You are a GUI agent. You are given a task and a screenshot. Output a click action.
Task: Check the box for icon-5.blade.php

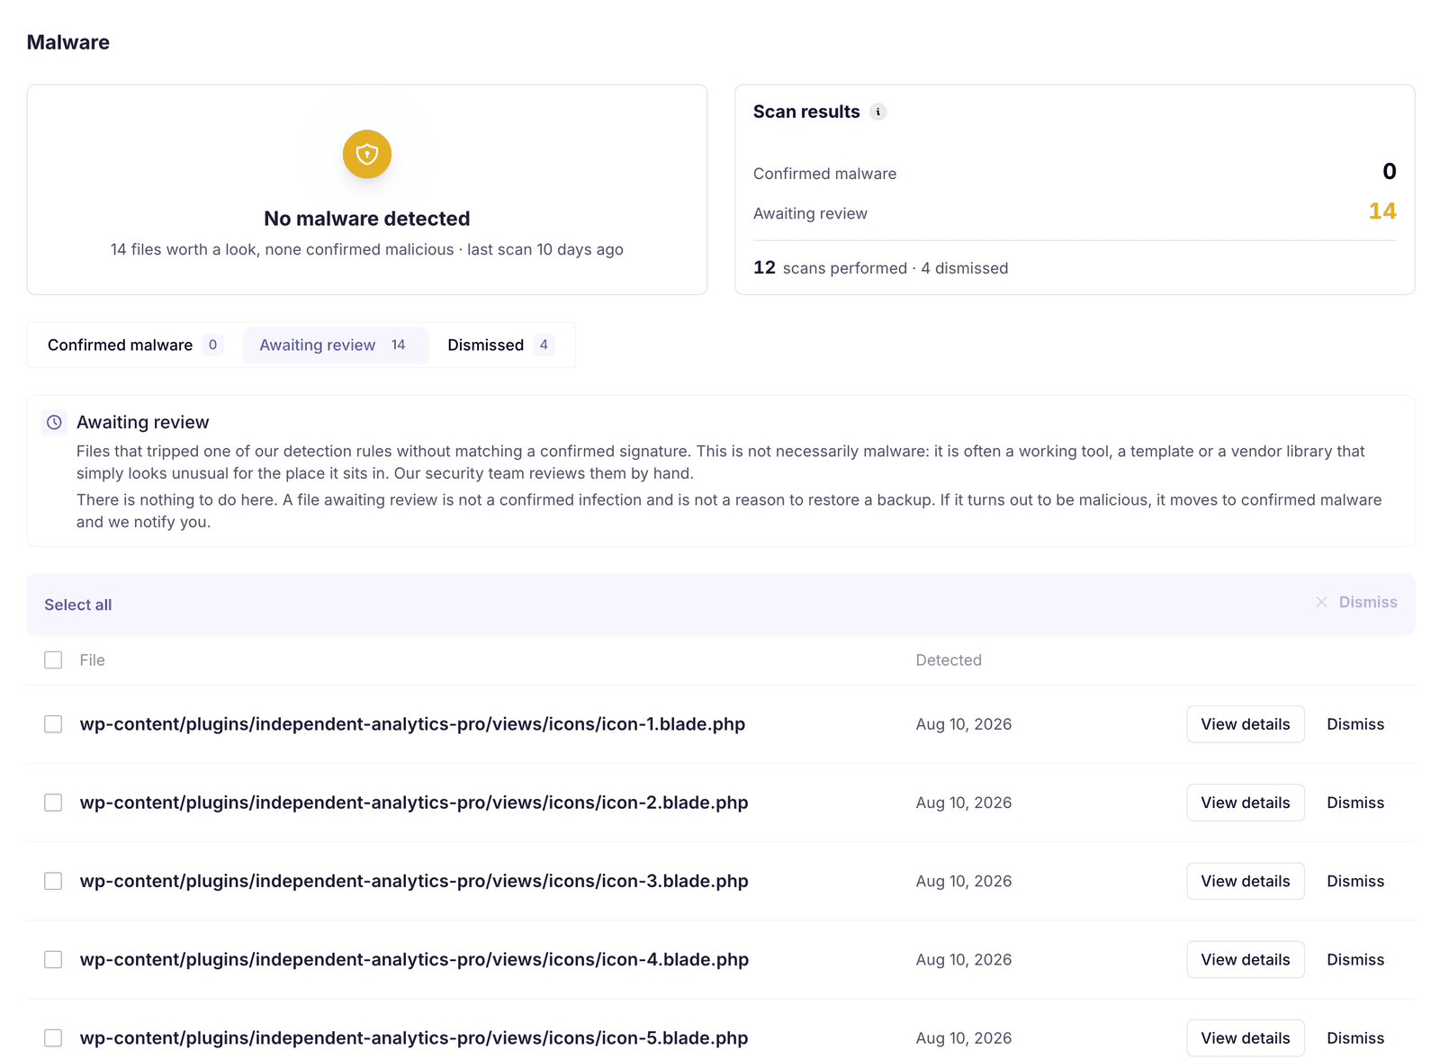click(53, 1037)
